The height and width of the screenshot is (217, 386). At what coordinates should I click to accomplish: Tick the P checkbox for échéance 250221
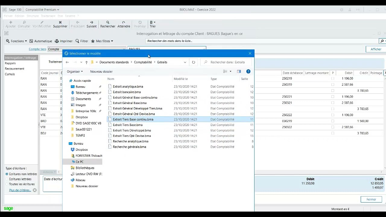[333, 97]
